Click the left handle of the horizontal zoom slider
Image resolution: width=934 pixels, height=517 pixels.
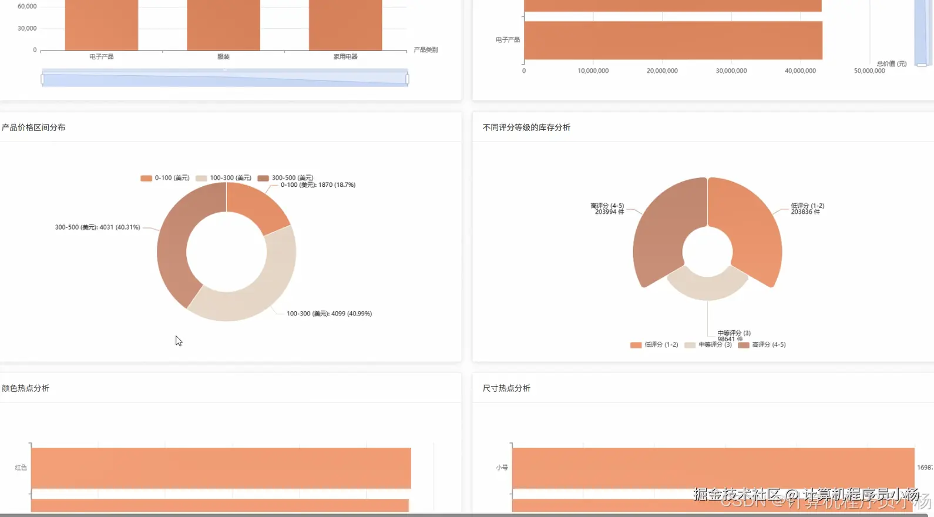click(x=42, y=78)
